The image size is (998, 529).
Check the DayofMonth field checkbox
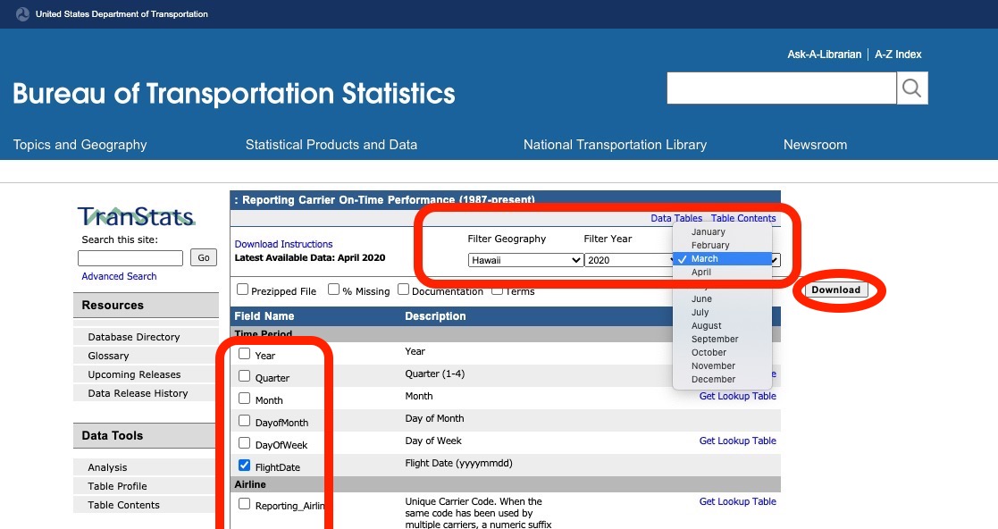(x=245, y=421)
